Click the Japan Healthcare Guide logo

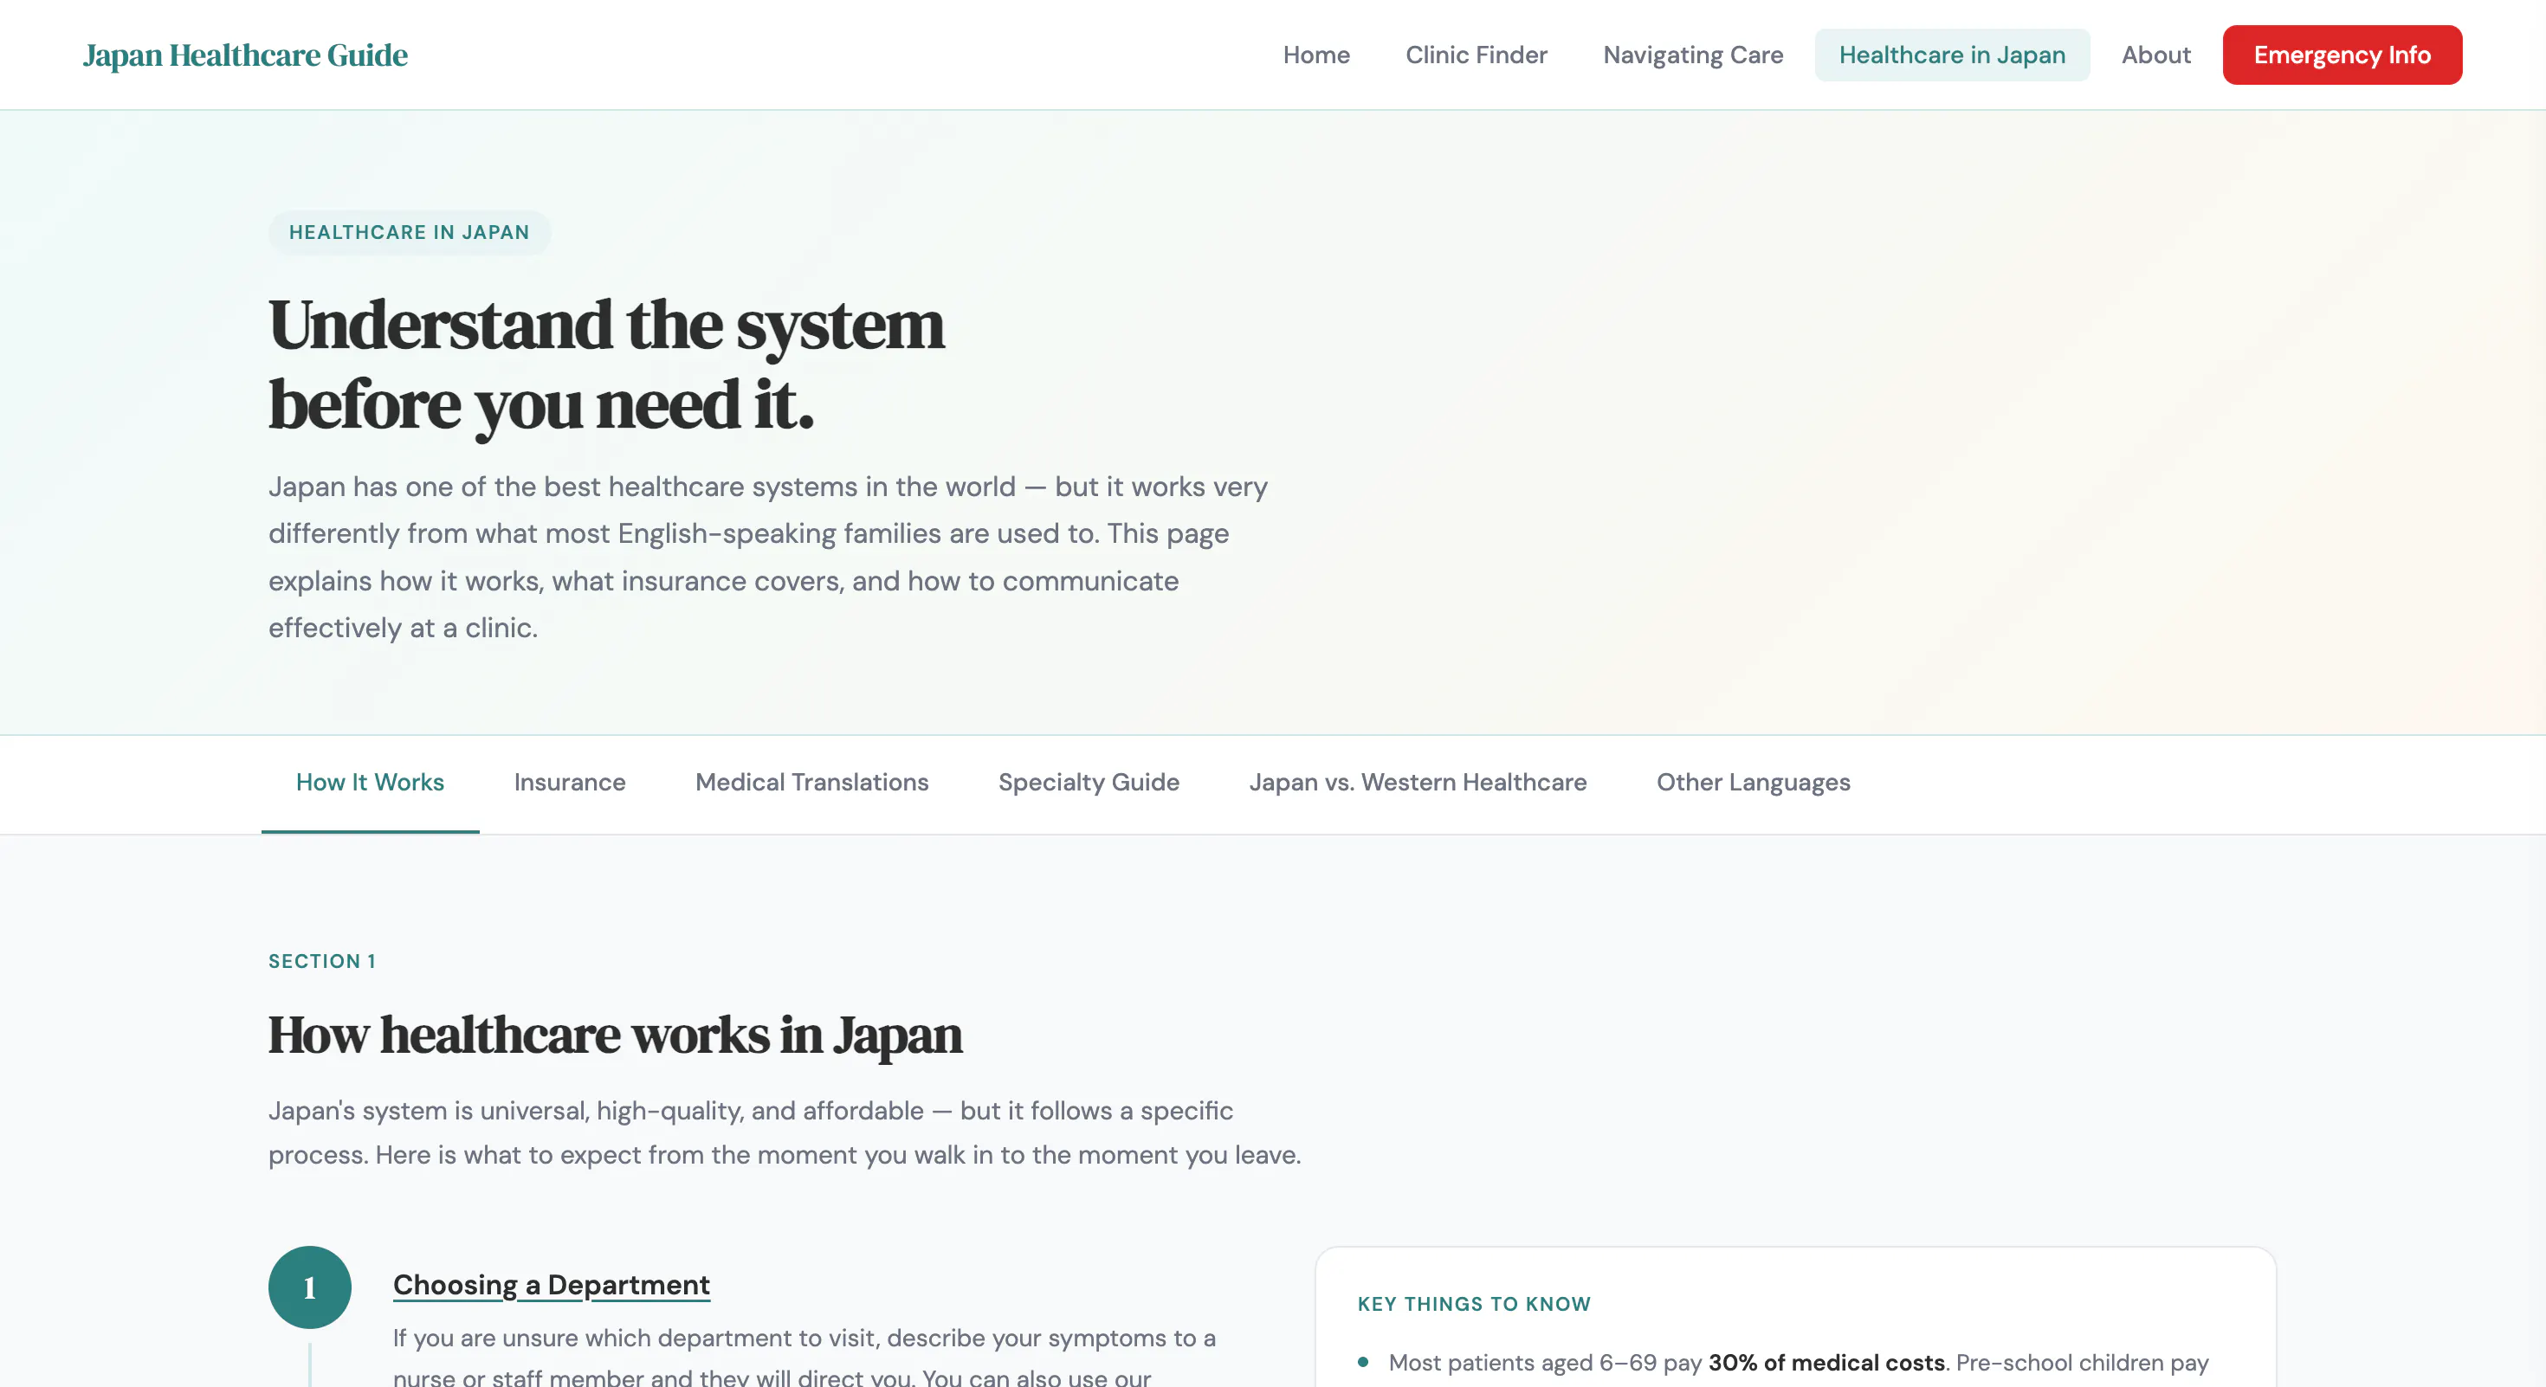coord(245,55)
